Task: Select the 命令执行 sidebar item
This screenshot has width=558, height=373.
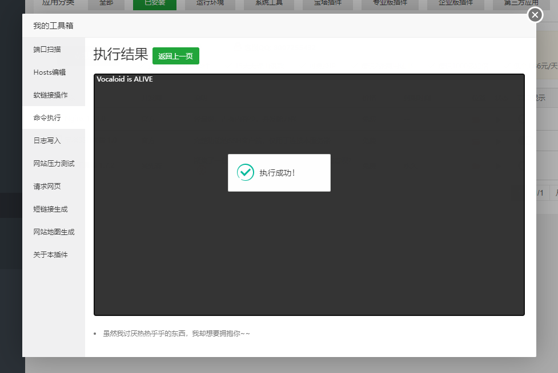Action: tap(54, 117)
